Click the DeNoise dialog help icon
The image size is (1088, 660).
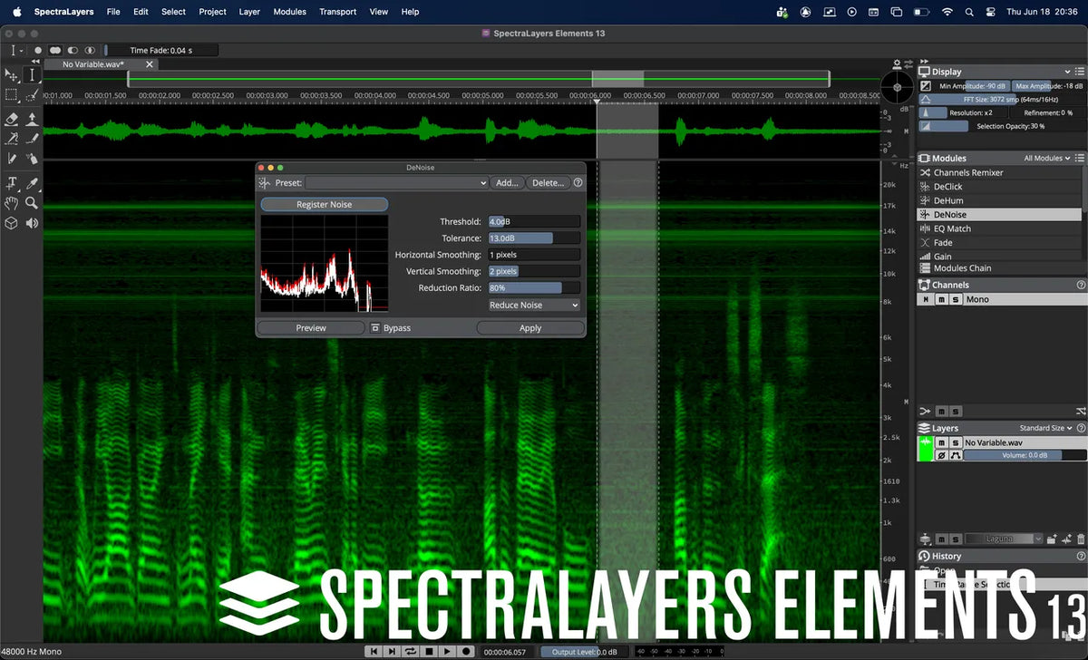click(x=578, y=182)
